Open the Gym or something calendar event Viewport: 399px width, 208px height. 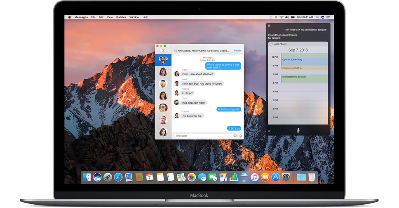[x=304, y=61]
